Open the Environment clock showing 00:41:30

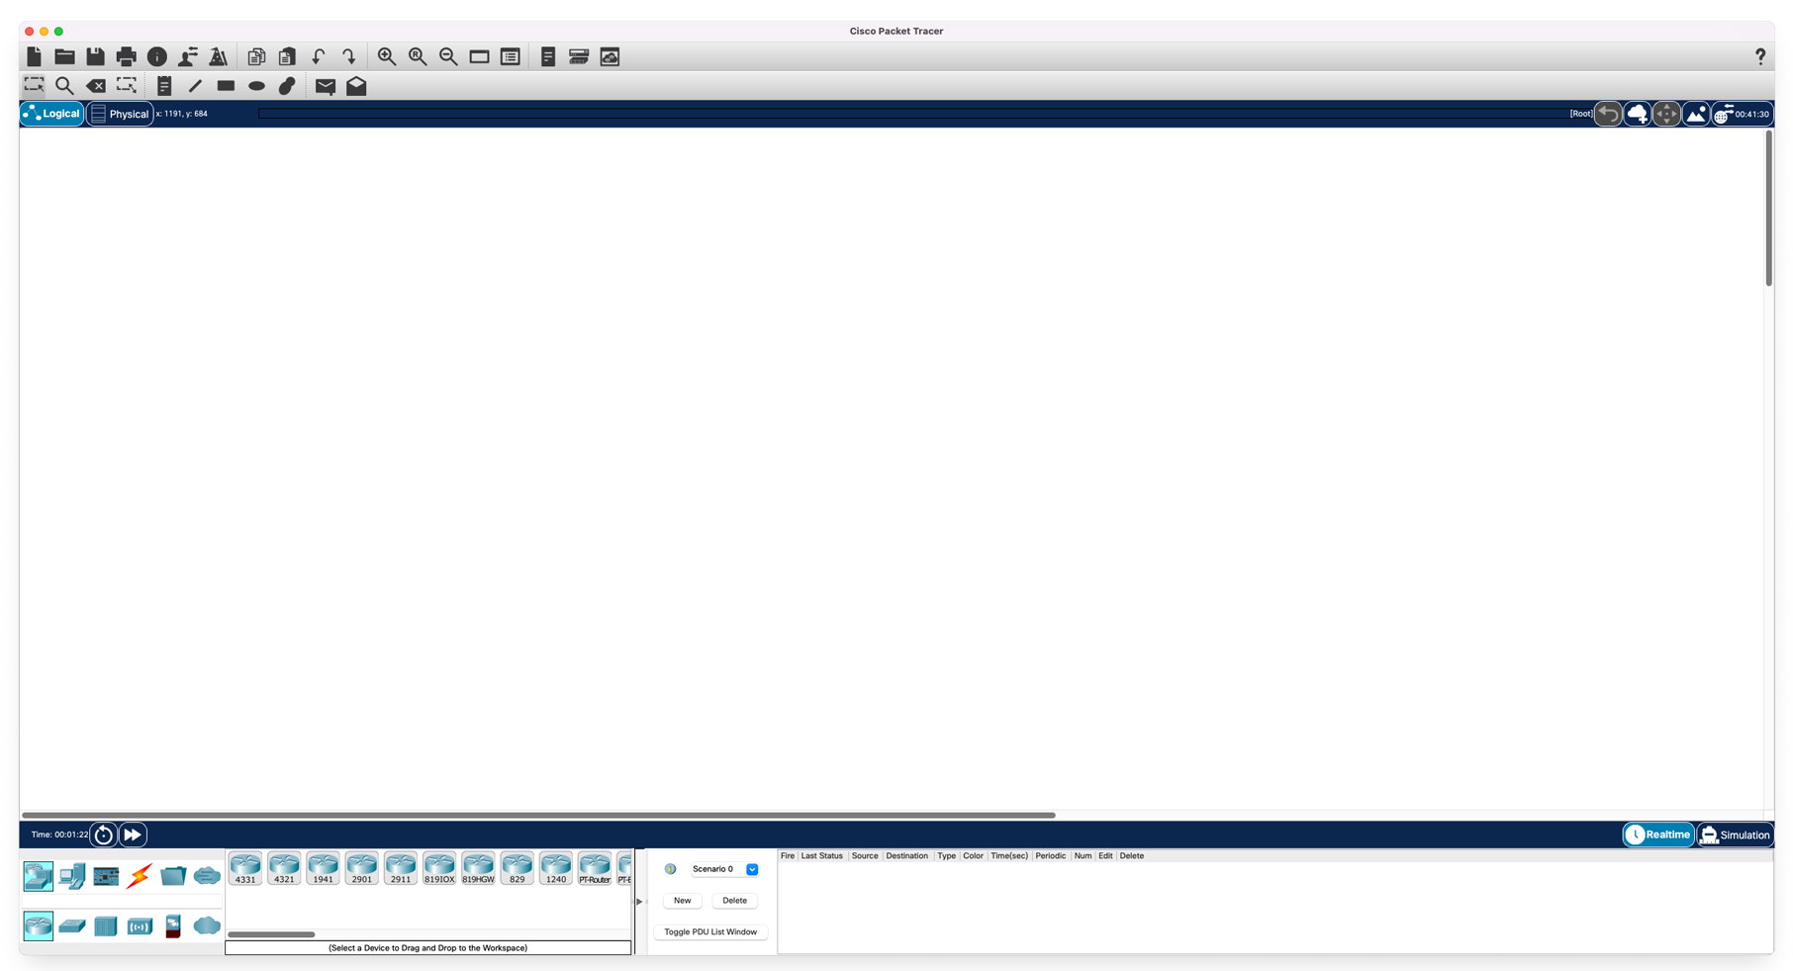coord(1742,114)
